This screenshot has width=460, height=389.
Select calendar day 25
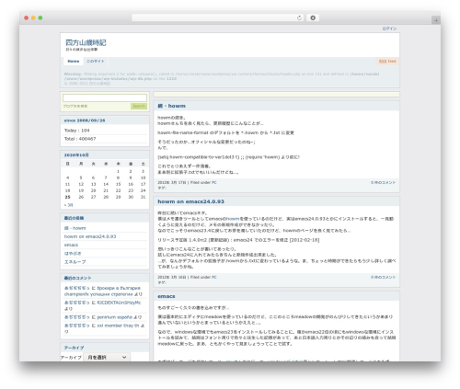pyautogui.click(x=67, y=197)
